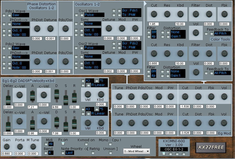
Task: Click the Cut value field showing 0.655
Action: (154, 64)
